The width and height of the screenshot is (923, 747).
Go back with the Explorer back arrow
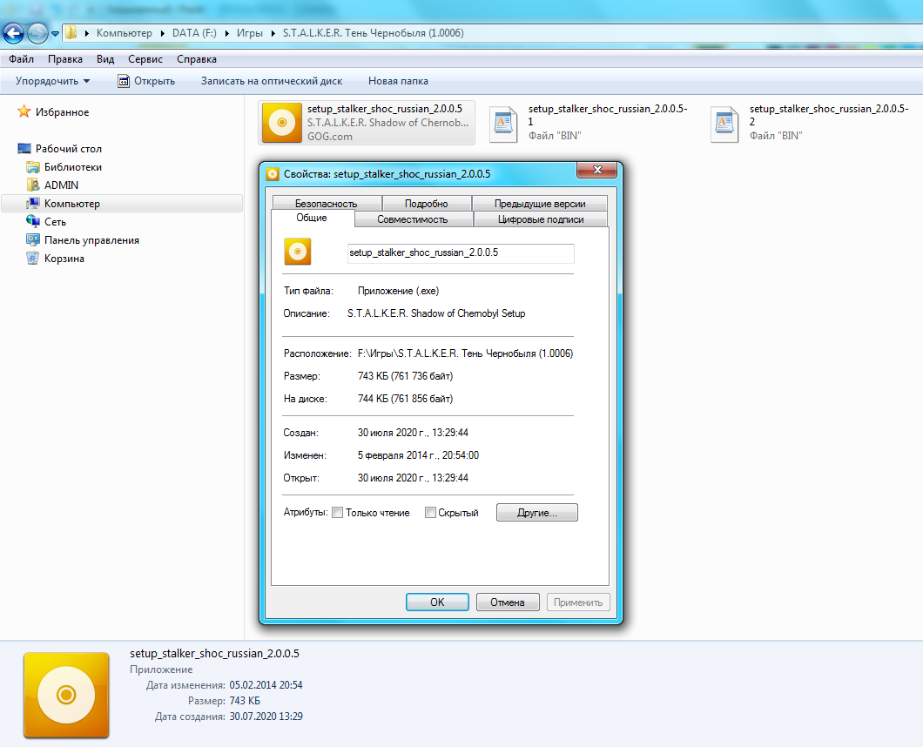coord(14,33)
